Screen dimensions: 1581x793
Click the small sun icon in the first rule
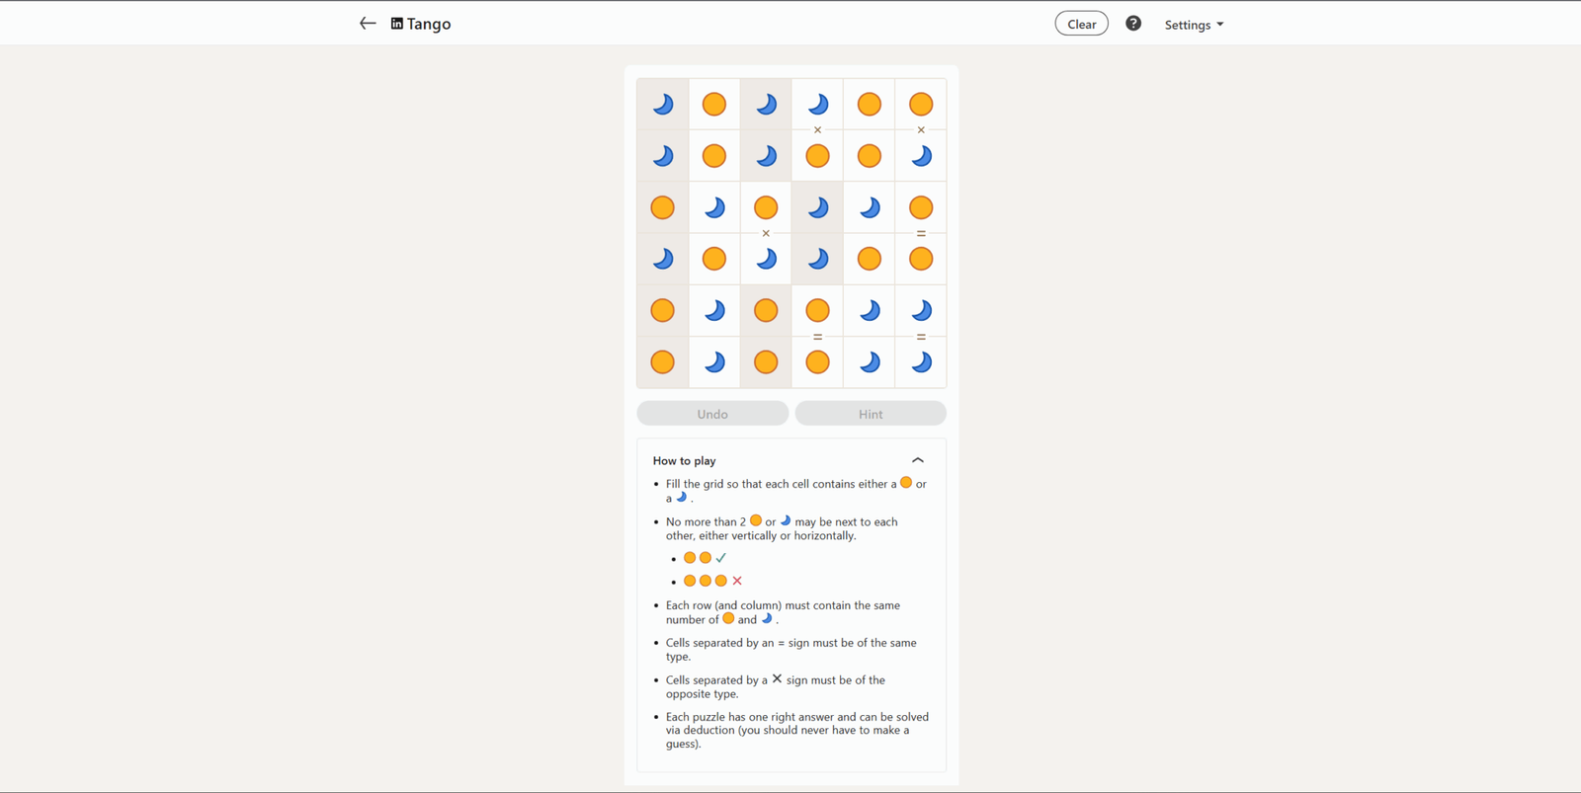click(906, 483)
